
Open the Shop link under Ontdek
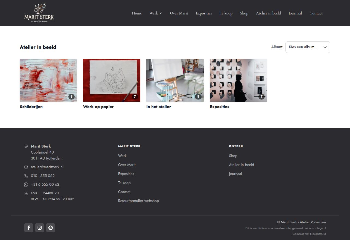(233, 156)
